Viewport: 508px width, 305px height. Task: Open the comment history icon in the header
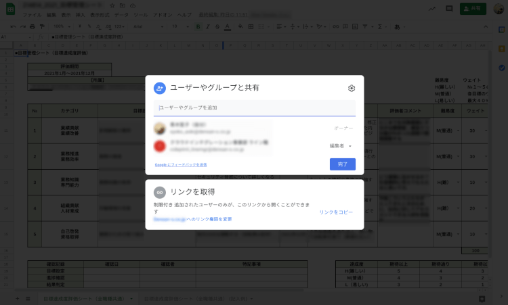coord(449,9)
